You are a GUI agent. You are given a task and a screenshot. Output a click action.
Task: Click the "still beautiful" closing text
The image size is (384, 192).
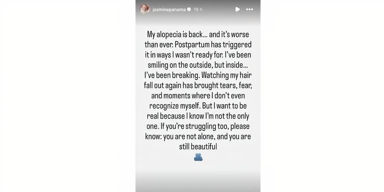198,146
